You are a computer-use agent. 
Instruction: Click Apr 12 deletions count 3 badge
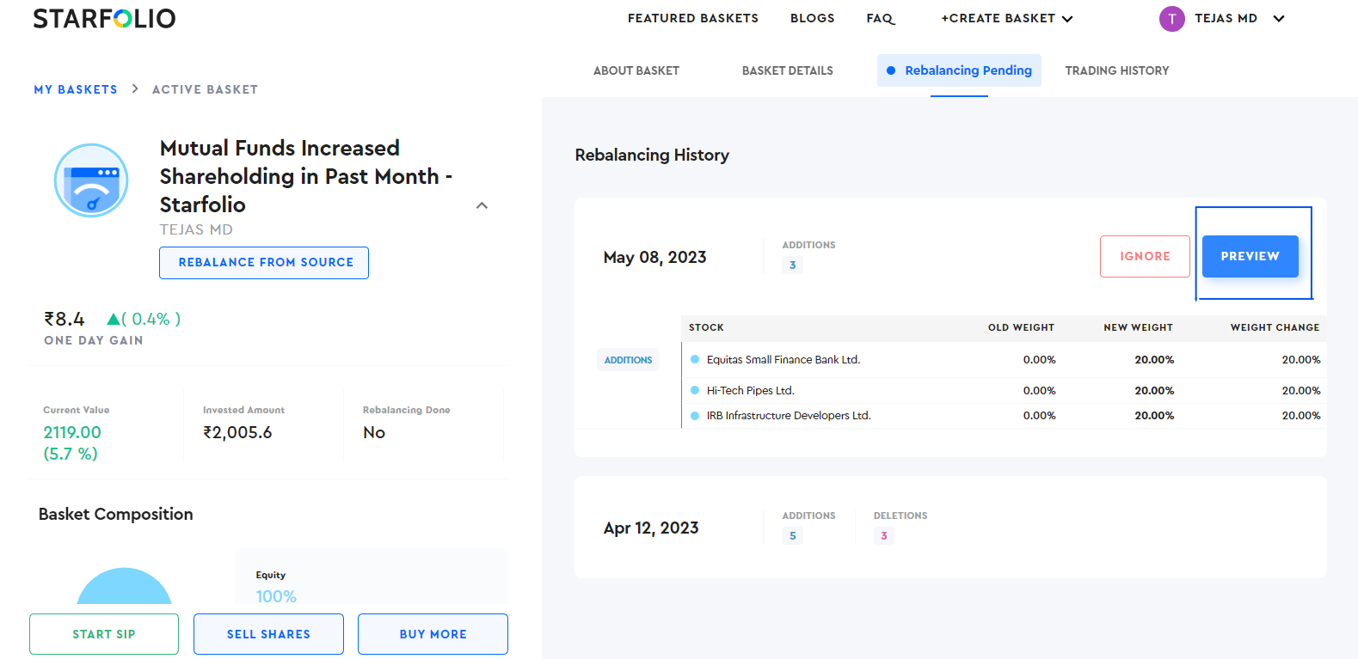pos(883,535)
